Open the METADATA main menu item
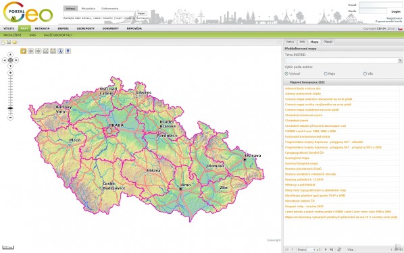The image size is (404, 253). (x=42, y=28)
